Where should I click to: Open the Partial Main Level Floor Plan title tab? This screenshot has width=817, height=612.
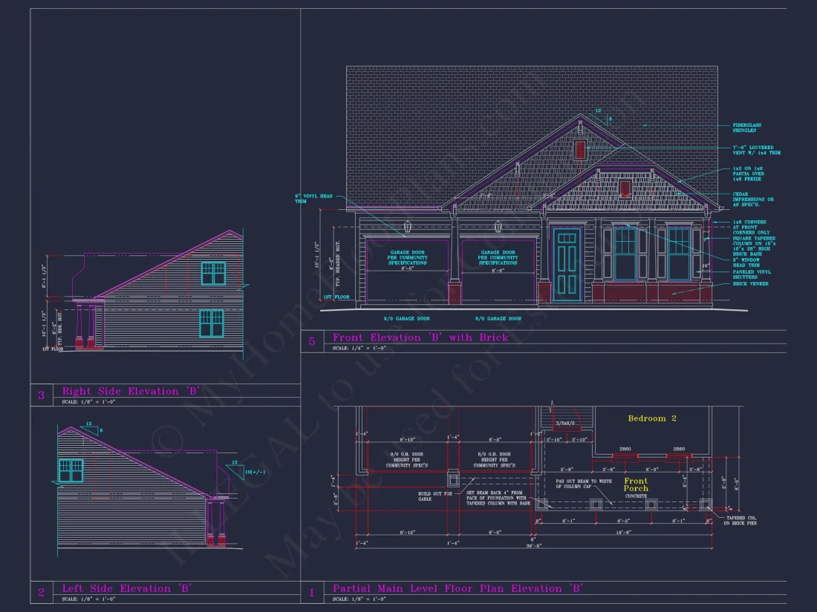click(457, 588)
